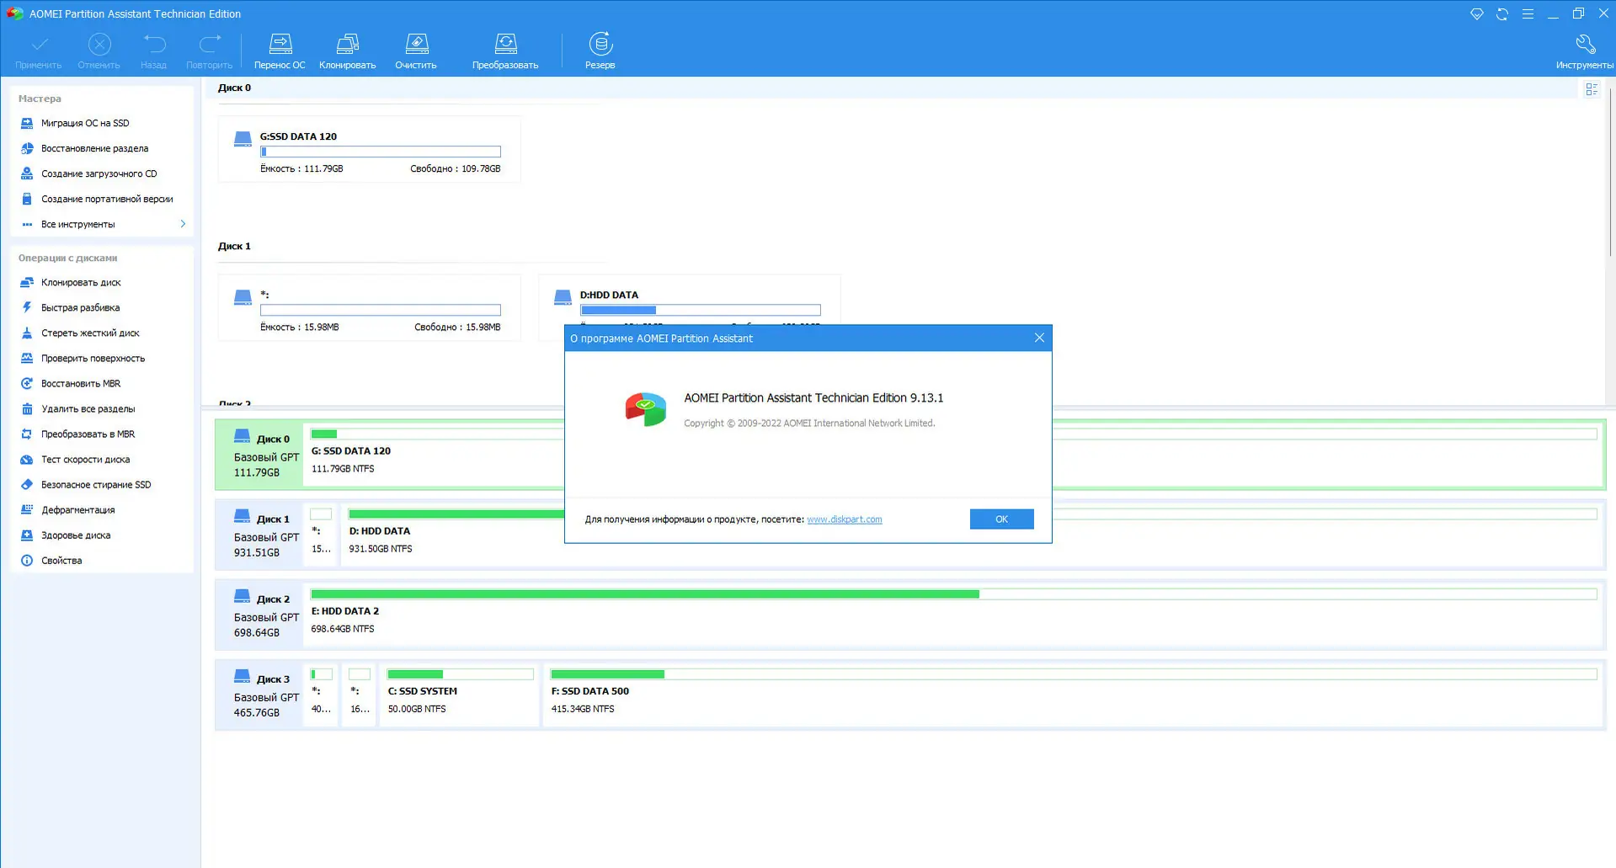
Task: Select the 15… small partition on Диск 1
Action: coord(321,535)
